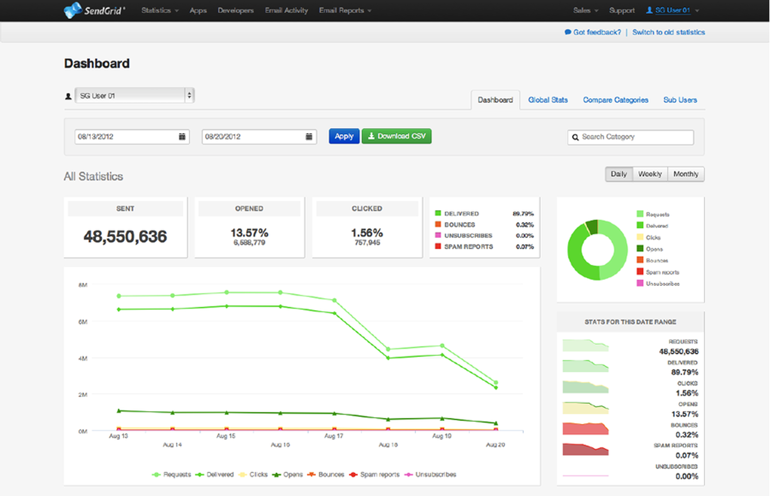Switch chart to Daily view
The width and height of the screenshot is (770, 496).
(619, 174)
